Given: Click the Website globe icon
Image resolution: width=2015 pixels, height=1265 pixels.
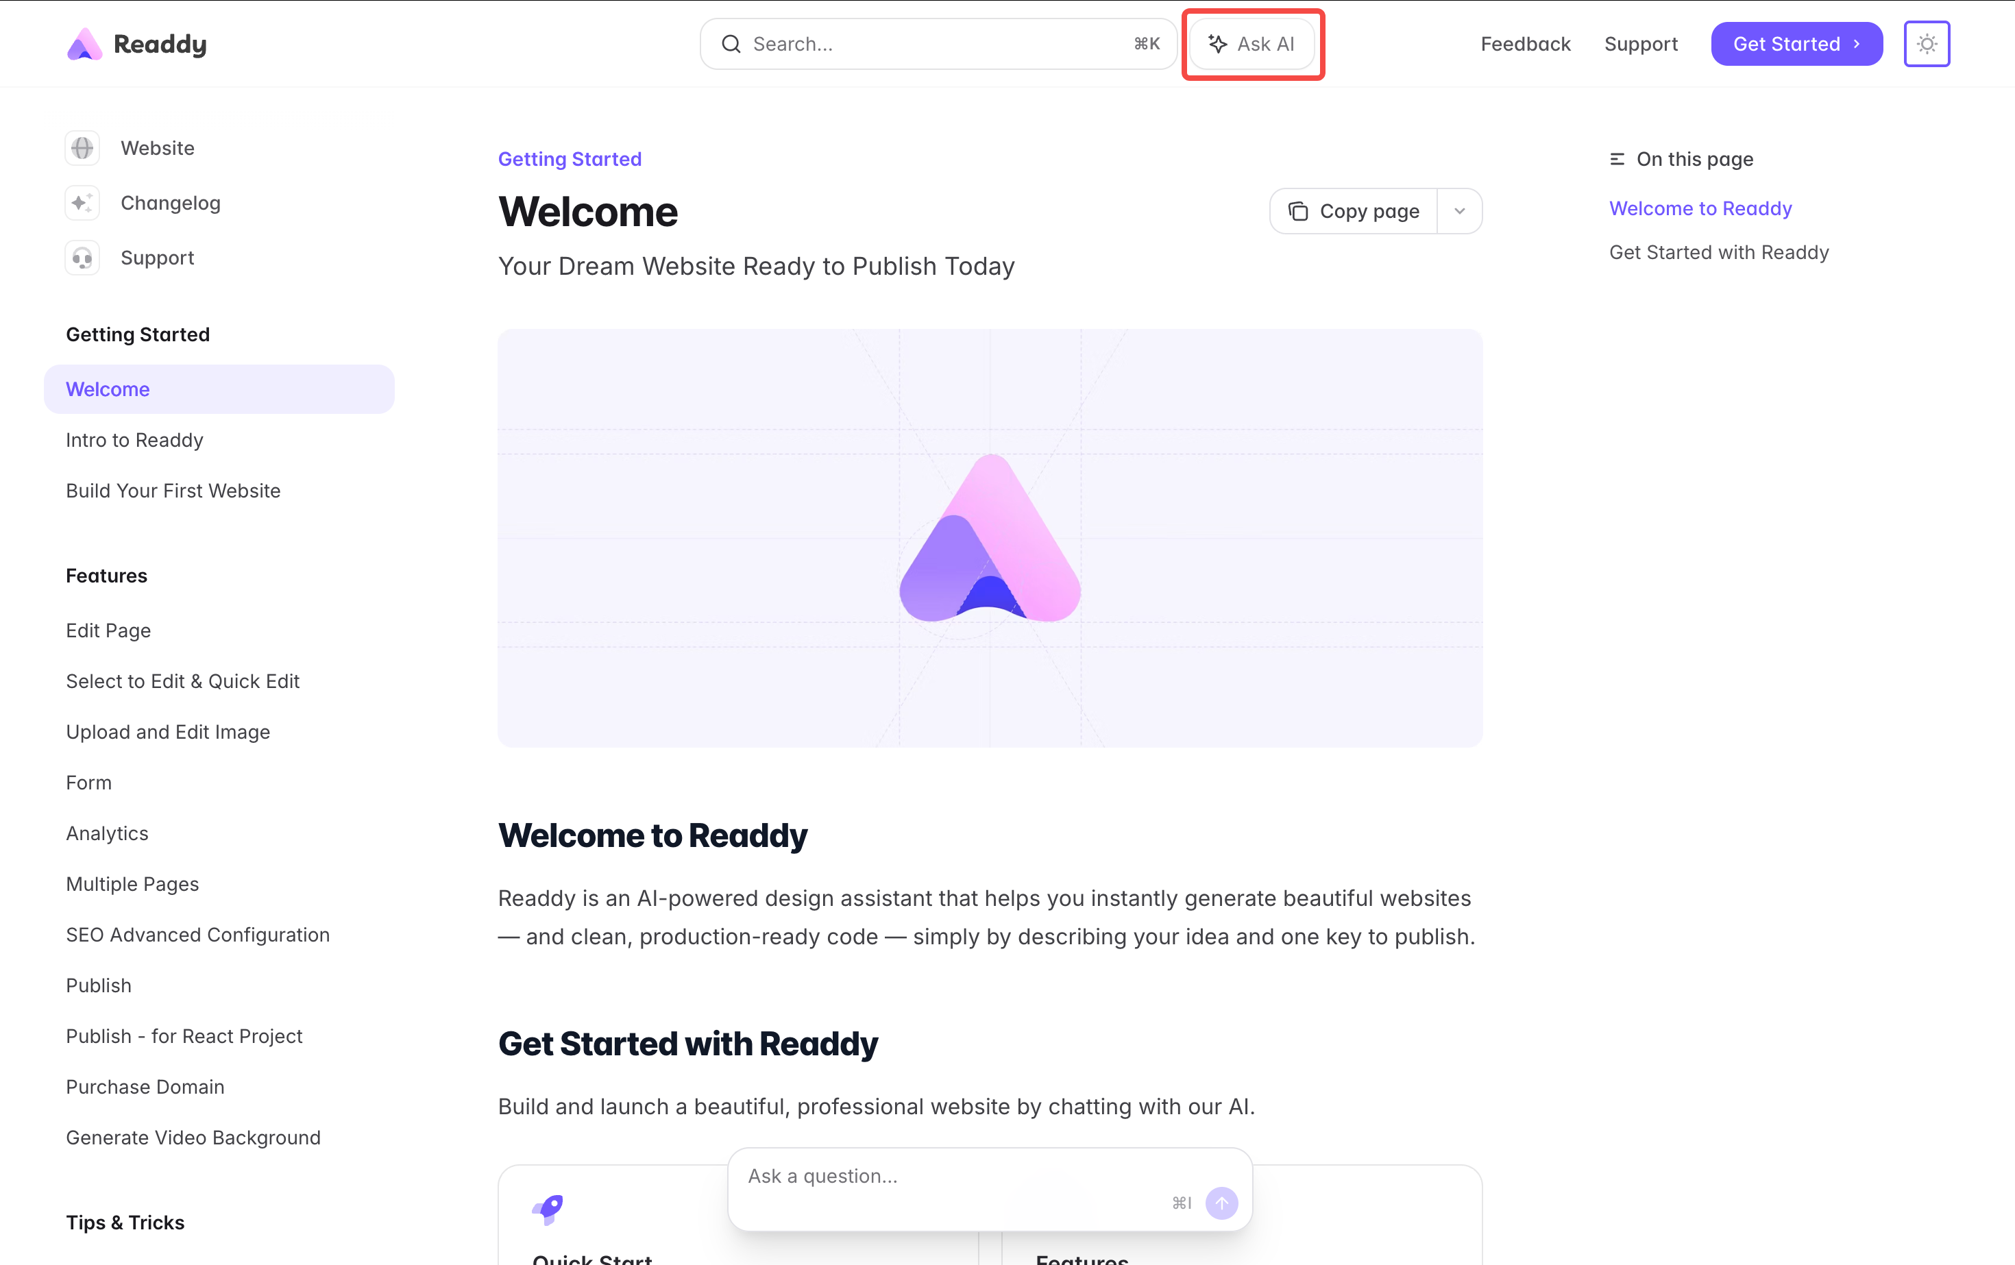Looking at the screenshot, I should [82, 148].
